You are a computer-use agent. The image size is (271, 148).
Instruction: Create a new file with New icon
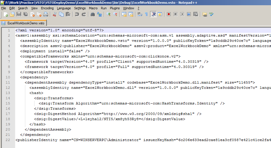click(6, 14)
